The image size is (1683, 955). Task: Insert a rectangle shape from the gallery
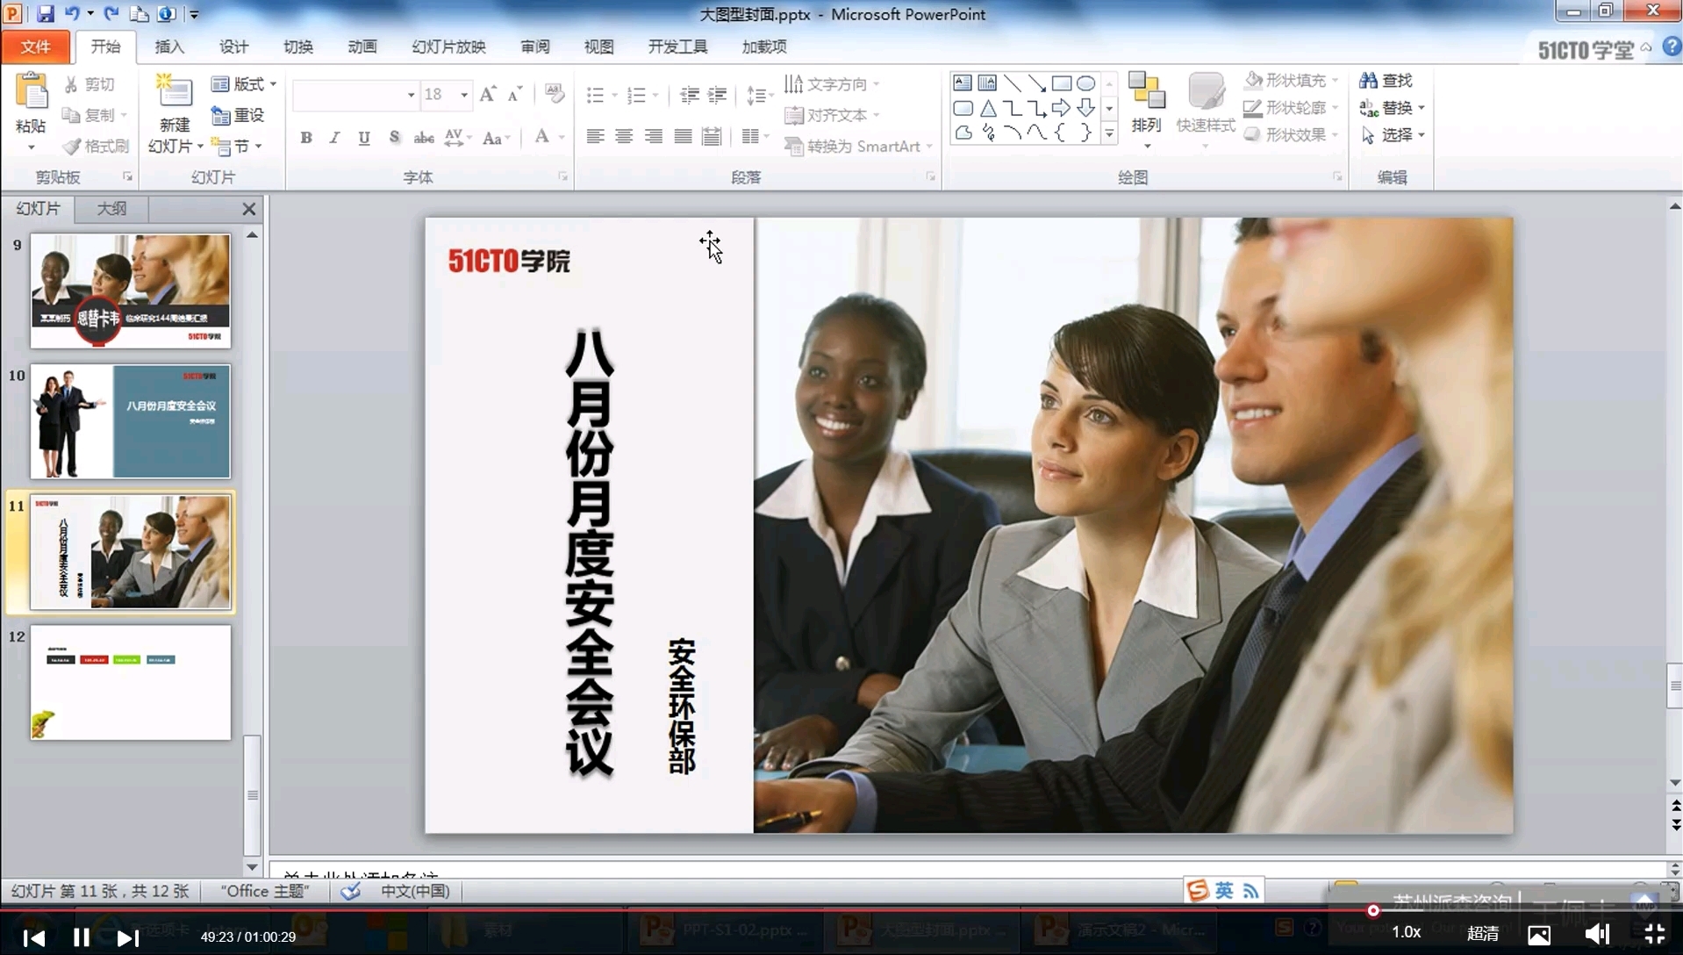1063,83
